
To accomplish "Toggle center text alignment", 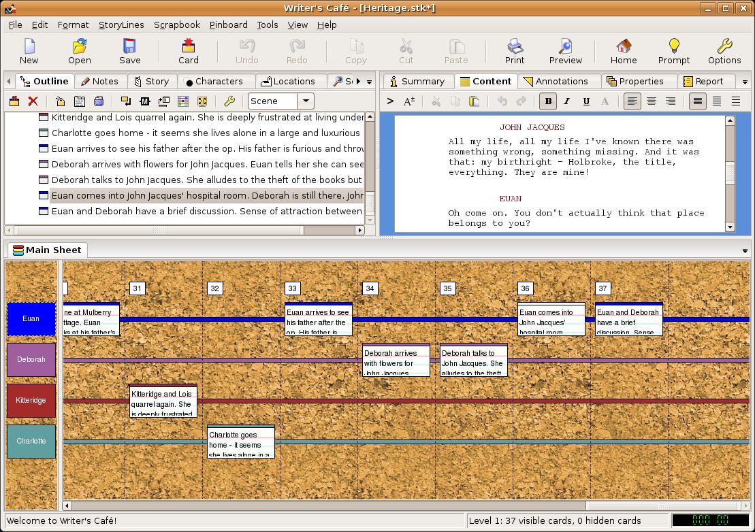I will (652, 101).
